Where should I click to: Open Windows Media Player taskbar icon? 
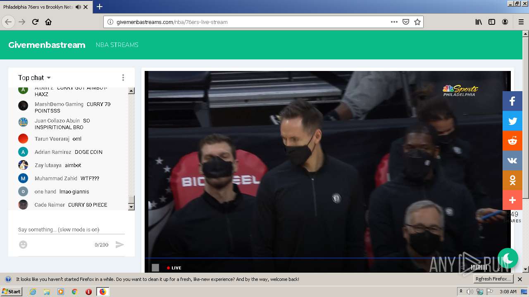pyautogui.click(x=61, y=292)
